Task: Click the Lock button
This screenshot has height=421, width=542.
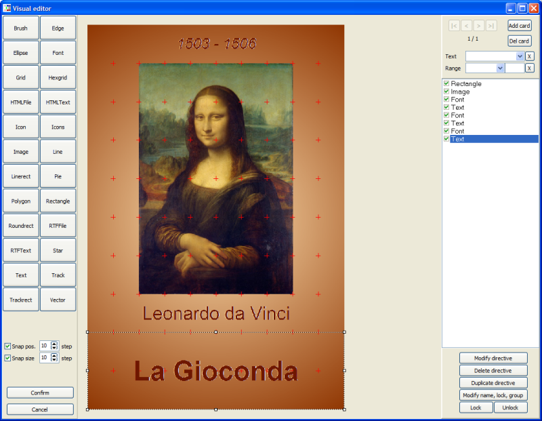Action: pyautogui.click(x=476, y=407)
